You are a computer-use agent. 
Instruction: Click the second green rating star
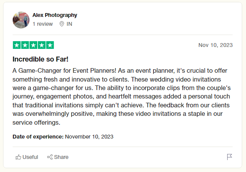[25, 45]
